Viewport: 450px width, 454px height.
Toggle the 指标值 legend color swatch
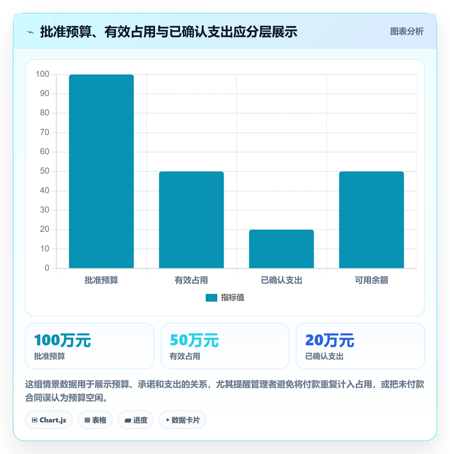coord(211,298)
